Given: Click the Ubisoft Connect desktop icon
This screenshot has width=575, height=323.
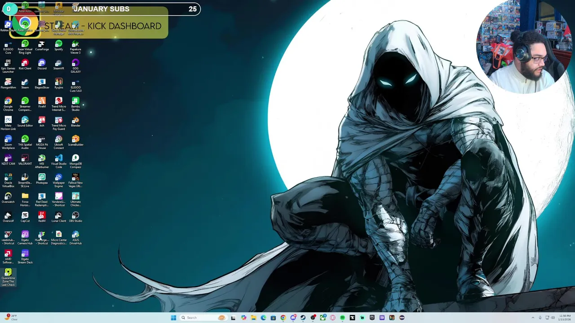Looking at the screenshot, I should (58, 143).
